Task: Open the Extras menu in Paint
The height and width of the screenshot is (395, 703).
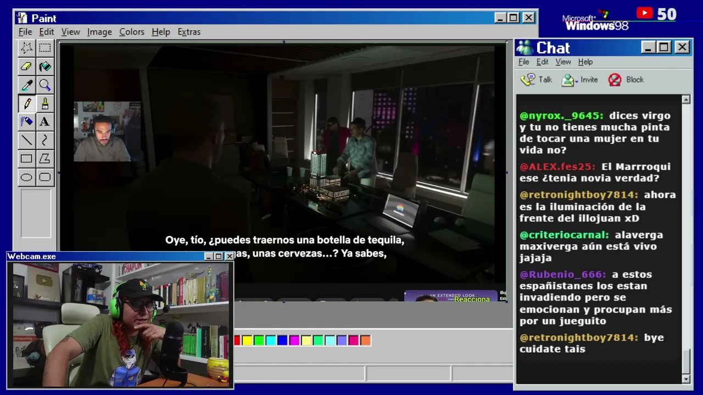Action: point(189,32)
